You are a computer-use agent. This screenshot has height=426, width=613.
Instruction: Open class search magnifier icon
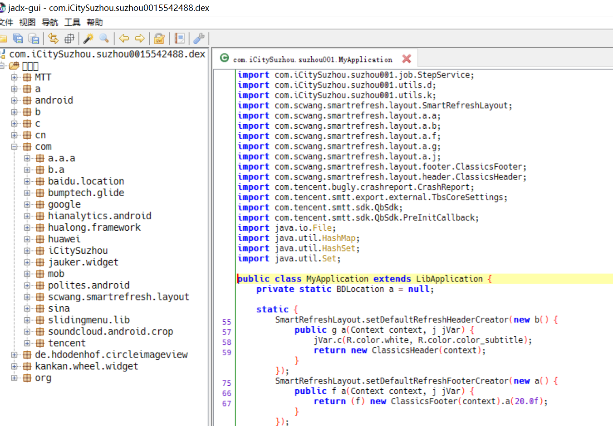click(104, 39)
